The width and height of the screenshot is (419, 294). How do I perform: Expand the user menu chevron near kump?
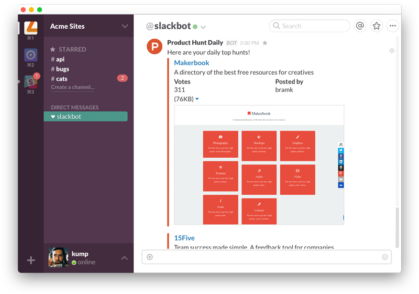[x=124, y=258]
